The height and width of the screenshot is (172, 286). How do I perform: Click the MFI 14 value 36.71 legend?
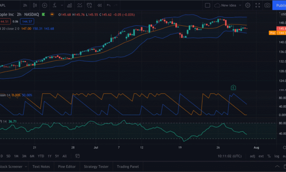point(12,121)
